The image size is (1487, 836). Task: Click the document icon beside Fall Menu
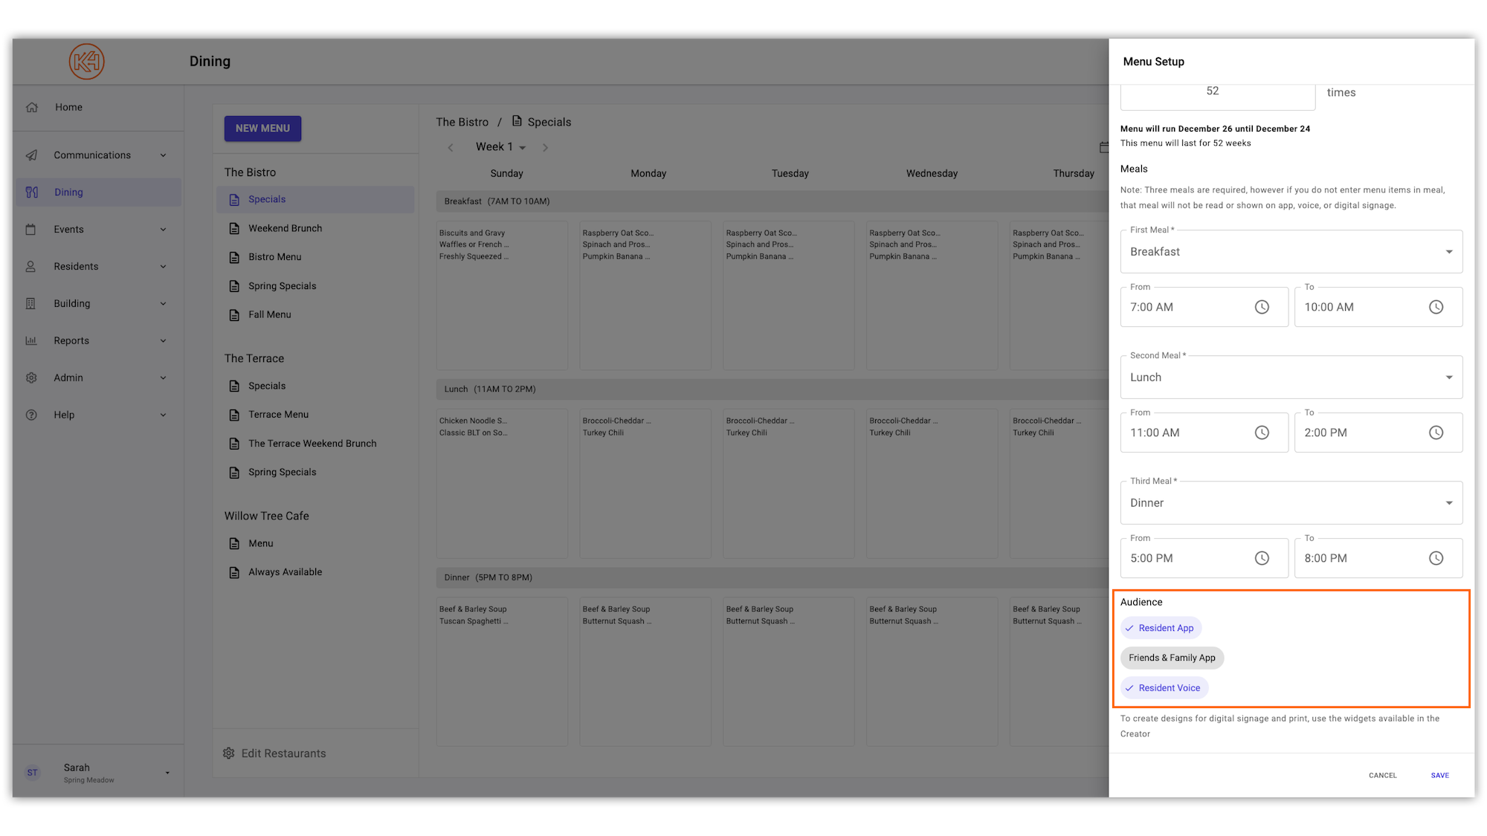pos(234,314)
